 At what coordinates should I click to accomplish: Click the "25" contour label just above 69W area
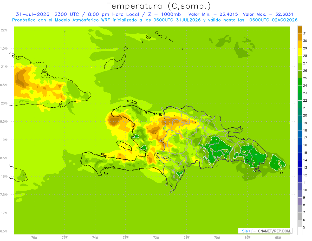coord(248,145)
